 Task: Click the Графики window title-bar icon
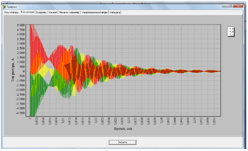[4, 6]
